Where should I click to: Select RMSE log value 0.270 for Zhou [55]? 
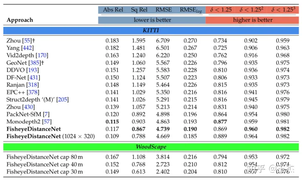[x=190, y=40]
